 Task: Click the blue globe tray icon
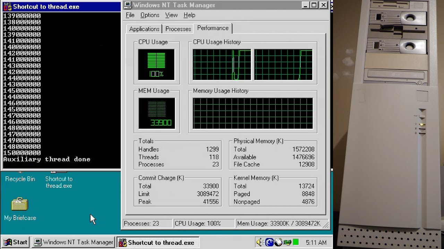269,242
